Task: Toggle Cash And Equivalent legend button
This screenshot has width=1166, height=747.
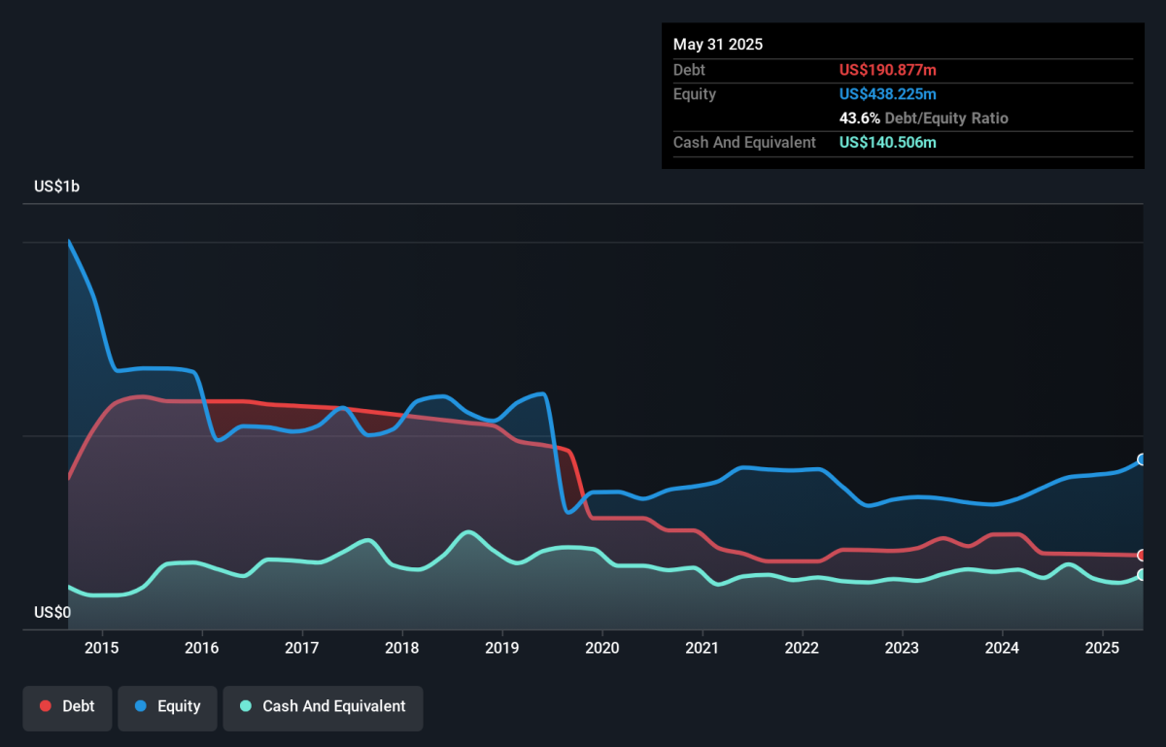Action: coord(324,707)
